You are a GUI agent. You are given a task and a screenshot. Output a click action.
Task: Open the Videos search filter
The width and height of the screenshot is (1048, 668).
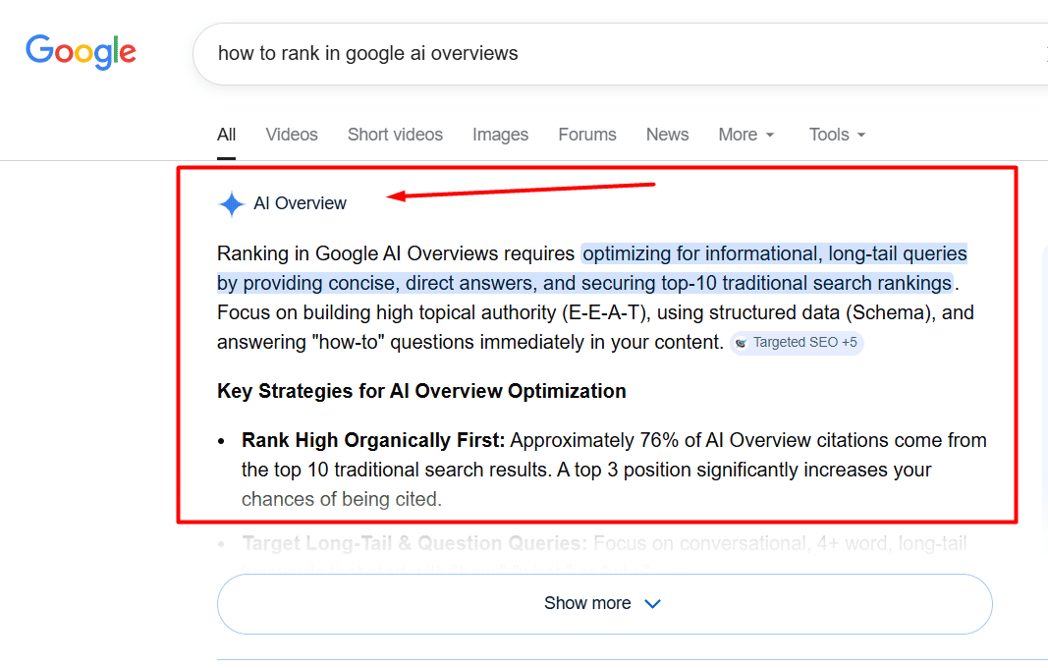pyautogui.click(x=291, y=134)
